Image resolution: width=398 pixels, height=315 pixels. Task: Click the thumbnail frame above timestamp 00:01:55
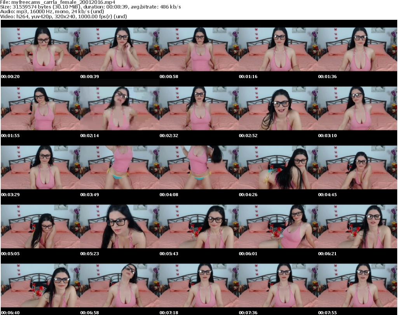tap(40, 108)
